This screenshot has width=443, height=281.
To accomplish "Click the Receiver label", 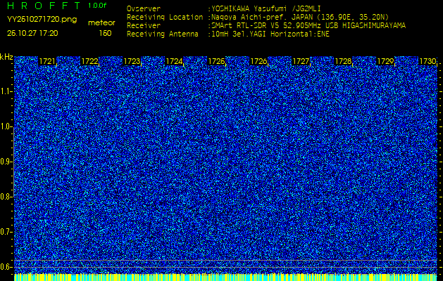I will pyautogui.click(x=144, y=26).
